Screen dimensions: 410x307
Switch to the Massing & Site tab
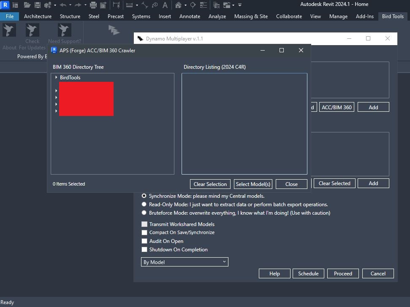pyautogui.click(x=251, y=16)
